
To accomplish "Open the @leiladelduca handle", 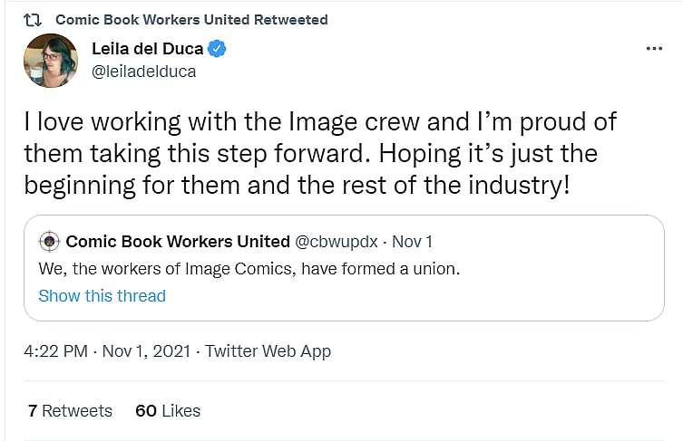I will 143,71.
